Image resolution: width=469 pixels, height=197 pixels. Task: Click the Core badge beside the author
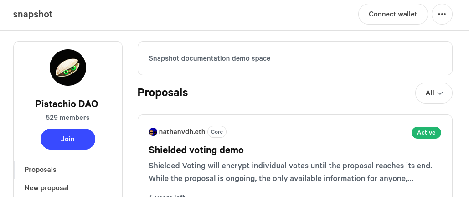(x=217, y=132)
